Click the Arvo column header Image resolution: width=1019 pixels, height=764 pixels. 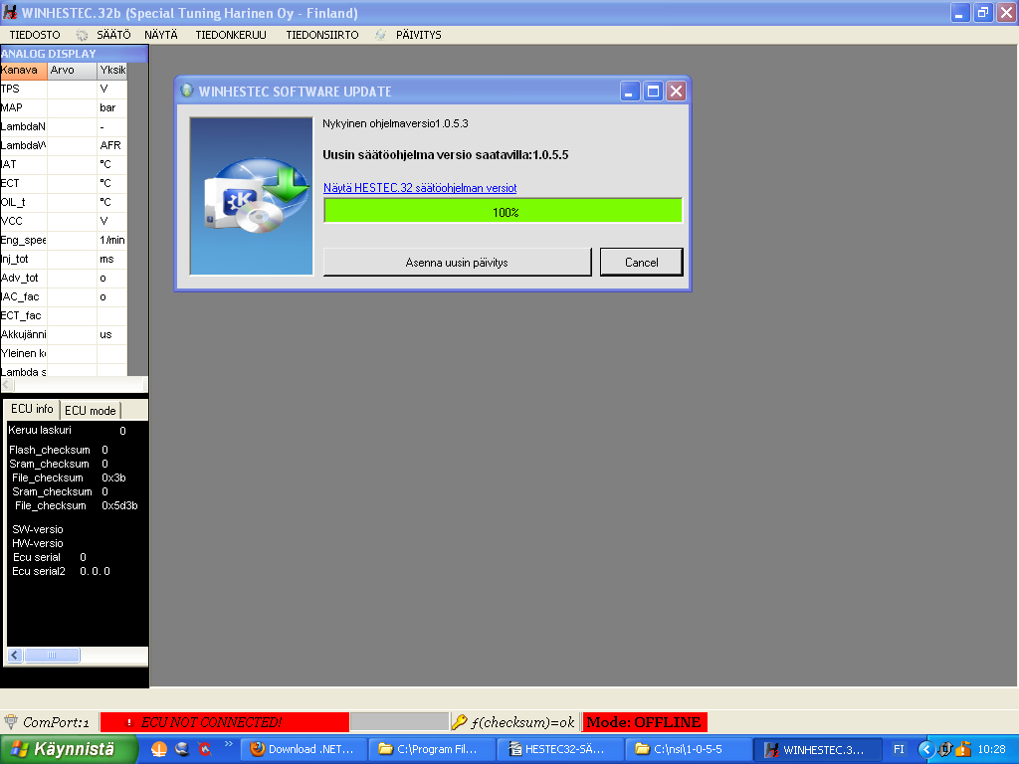pos(72,71)
